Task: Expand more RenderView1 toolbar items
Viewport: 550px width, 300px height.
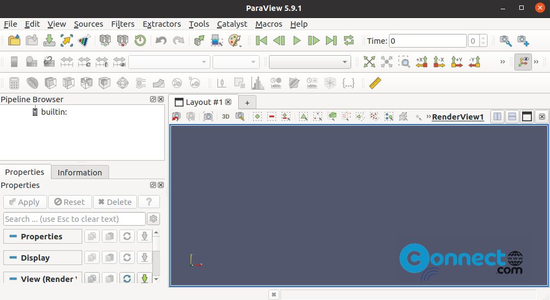Action: tap(428, 116)
